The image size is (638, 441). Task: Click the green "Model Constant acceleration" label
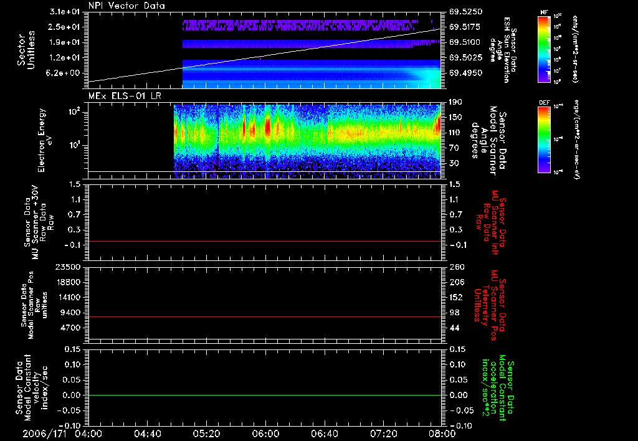coord(498,387)
